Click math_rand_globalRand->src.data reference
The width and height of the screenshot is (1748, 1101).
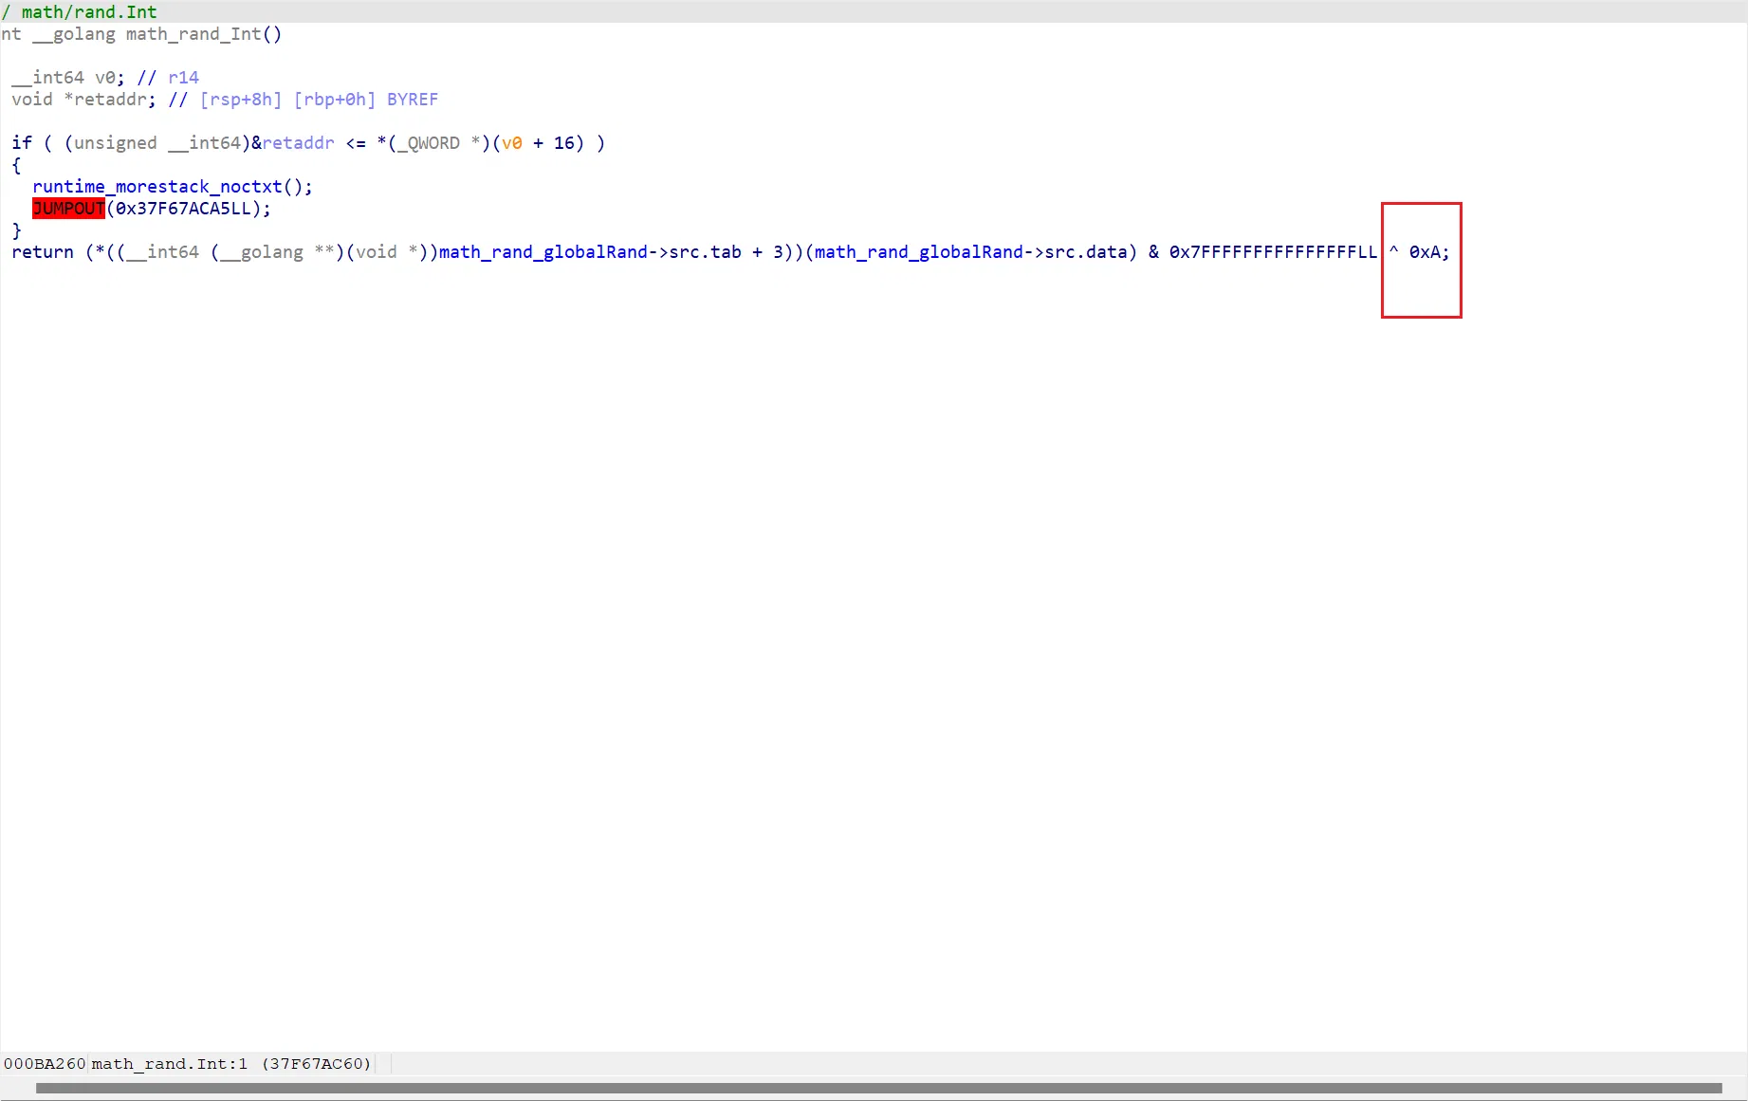click(x=970, y=252)
